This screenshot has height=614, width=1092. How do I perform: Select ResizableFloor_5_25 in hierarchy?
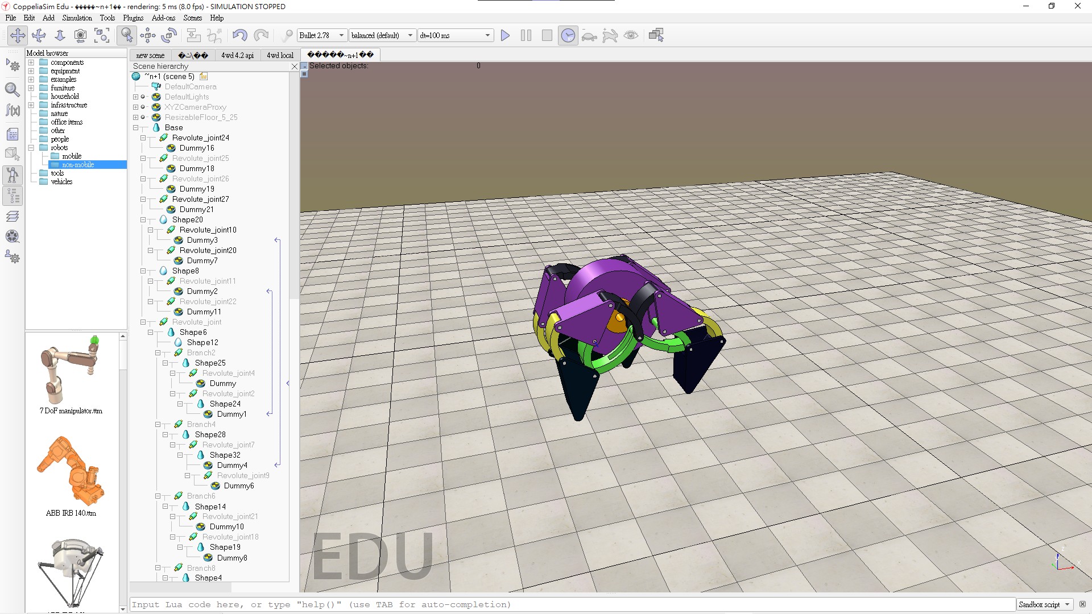click(201, 118)
